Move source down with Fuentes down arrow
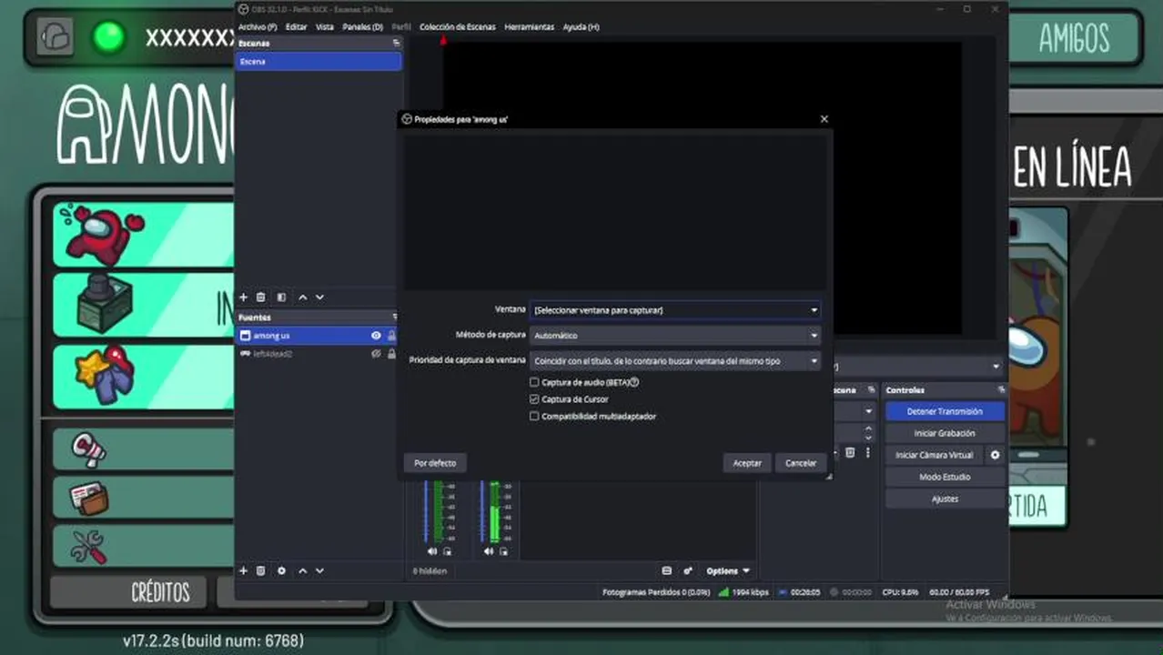1163x655 pixels. tap(319, 570)
